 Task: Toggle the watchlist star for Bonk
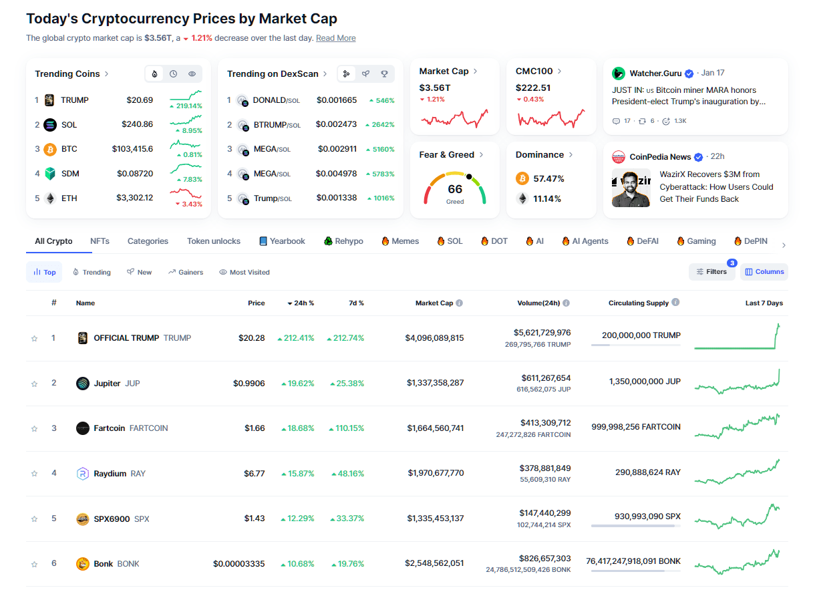tap(34, 564)
